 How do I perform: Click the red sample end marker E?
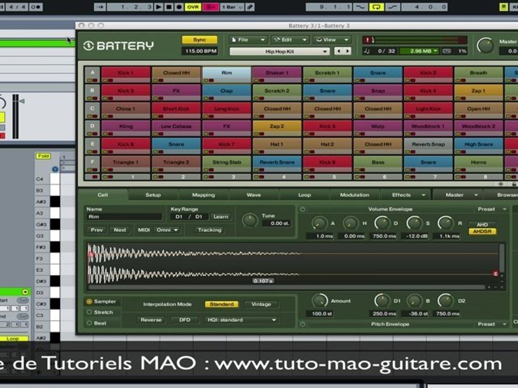[496, 274]
